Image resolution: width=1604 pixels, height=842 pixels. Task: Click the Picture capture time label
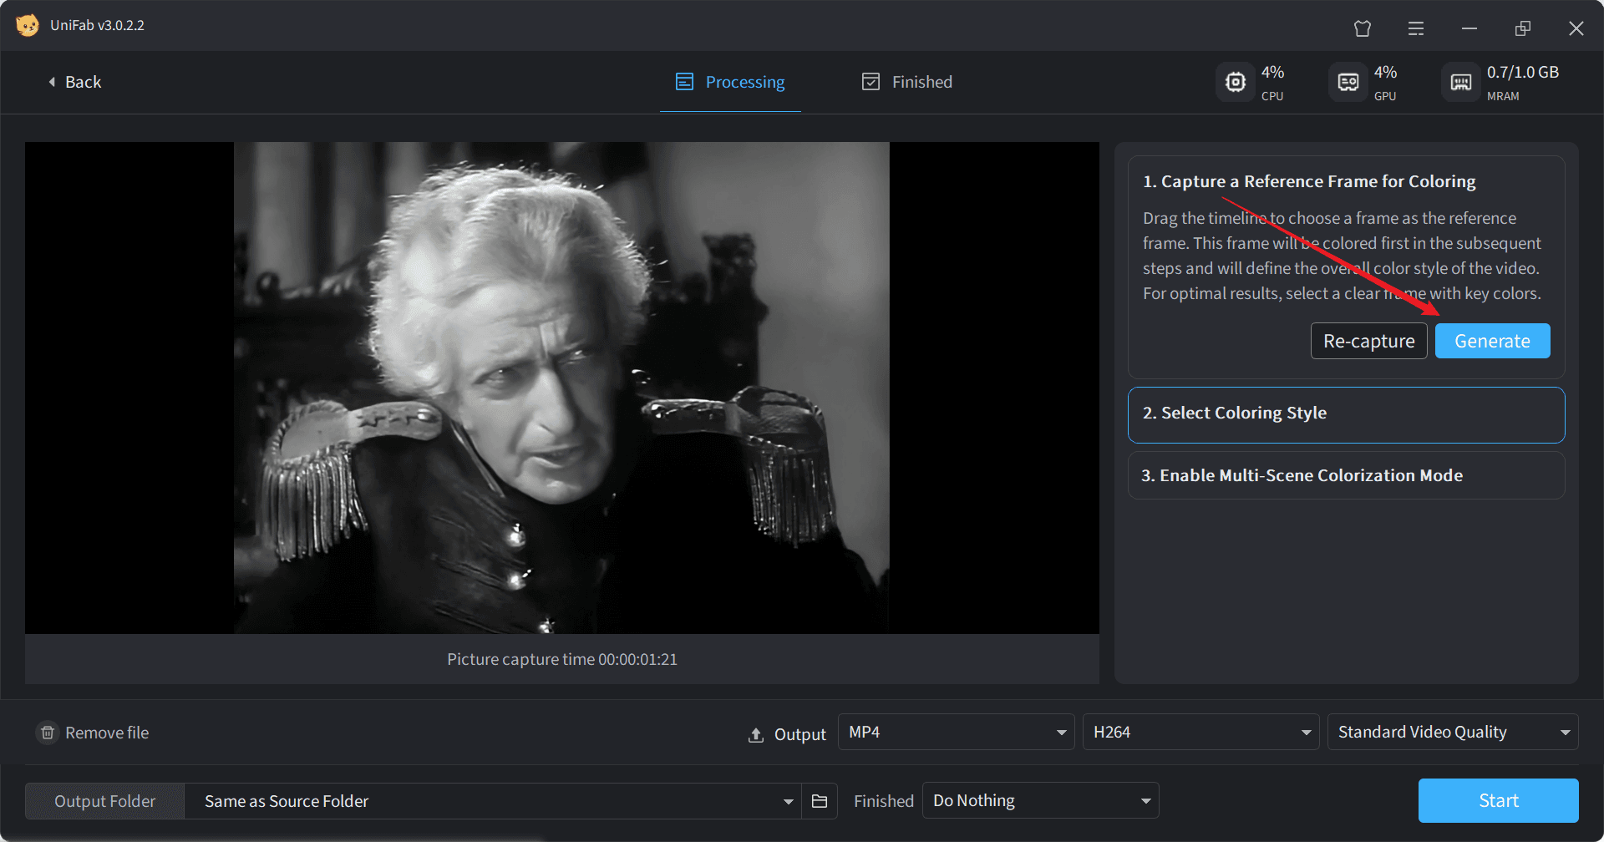(x=562, y=659)
